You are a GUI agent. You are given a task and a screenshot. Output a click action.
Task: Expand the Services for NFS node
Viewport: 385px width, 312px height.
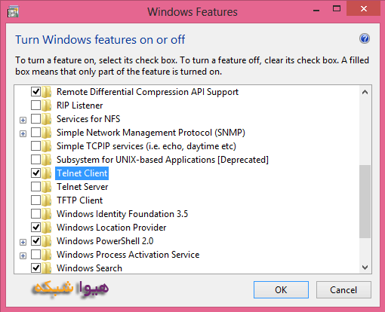[23, 120]
